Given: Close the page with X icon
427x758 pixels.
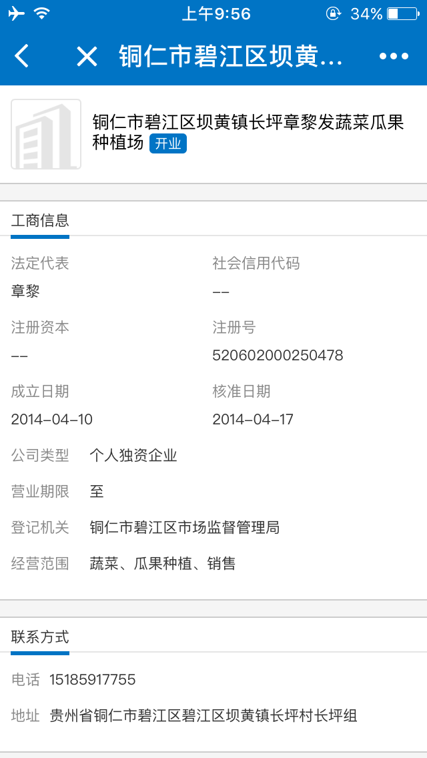Looking at the screenshot, I should click(x=87, y=57).
